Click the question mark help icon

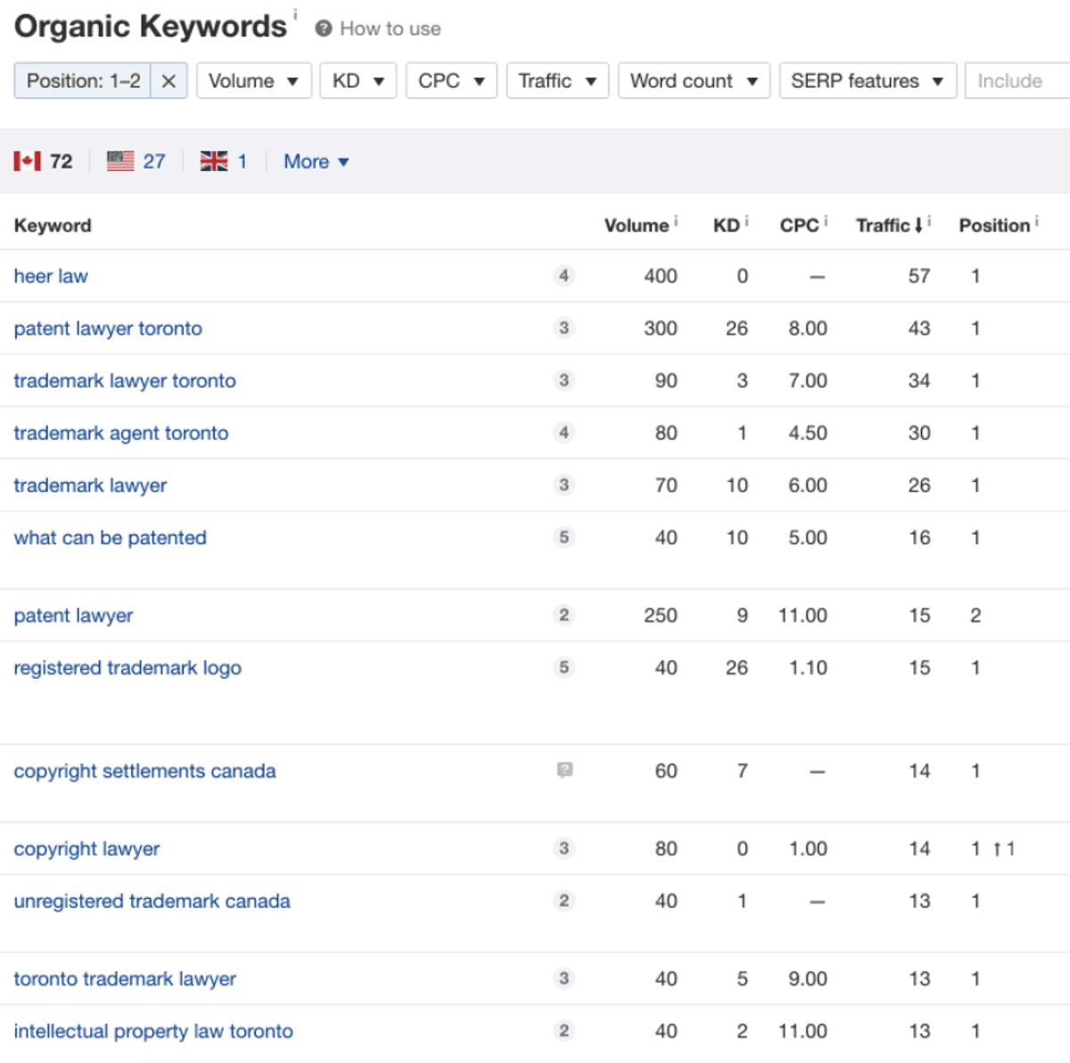(x=324, y=29)
